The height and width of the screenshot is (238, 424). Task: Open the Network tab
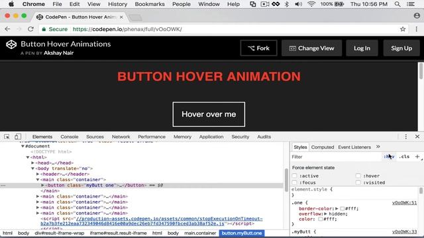click(121, 137)
